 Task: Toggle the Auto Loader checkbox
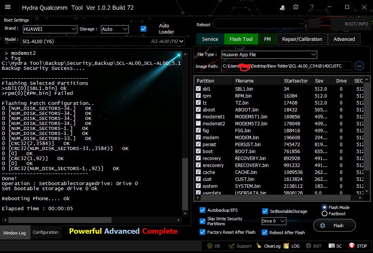[x=143, y=29]
